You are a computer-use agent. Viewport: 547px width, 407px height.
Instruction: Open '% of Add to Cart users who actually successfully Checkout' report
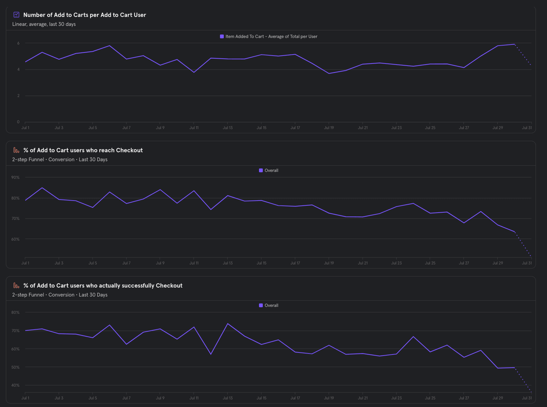(103, 285)
